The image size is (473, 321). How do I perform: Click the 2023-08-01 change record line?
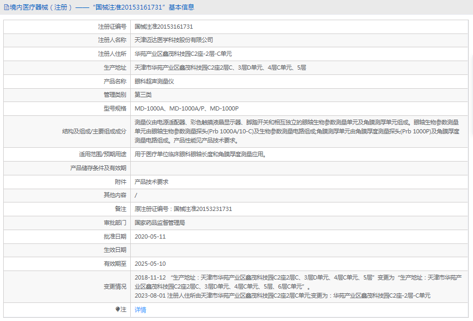tap(282, 295)
